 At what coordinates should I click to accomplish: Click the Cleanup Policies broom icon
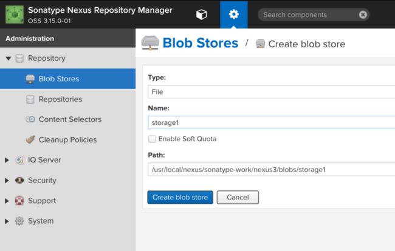click(30, 139)
